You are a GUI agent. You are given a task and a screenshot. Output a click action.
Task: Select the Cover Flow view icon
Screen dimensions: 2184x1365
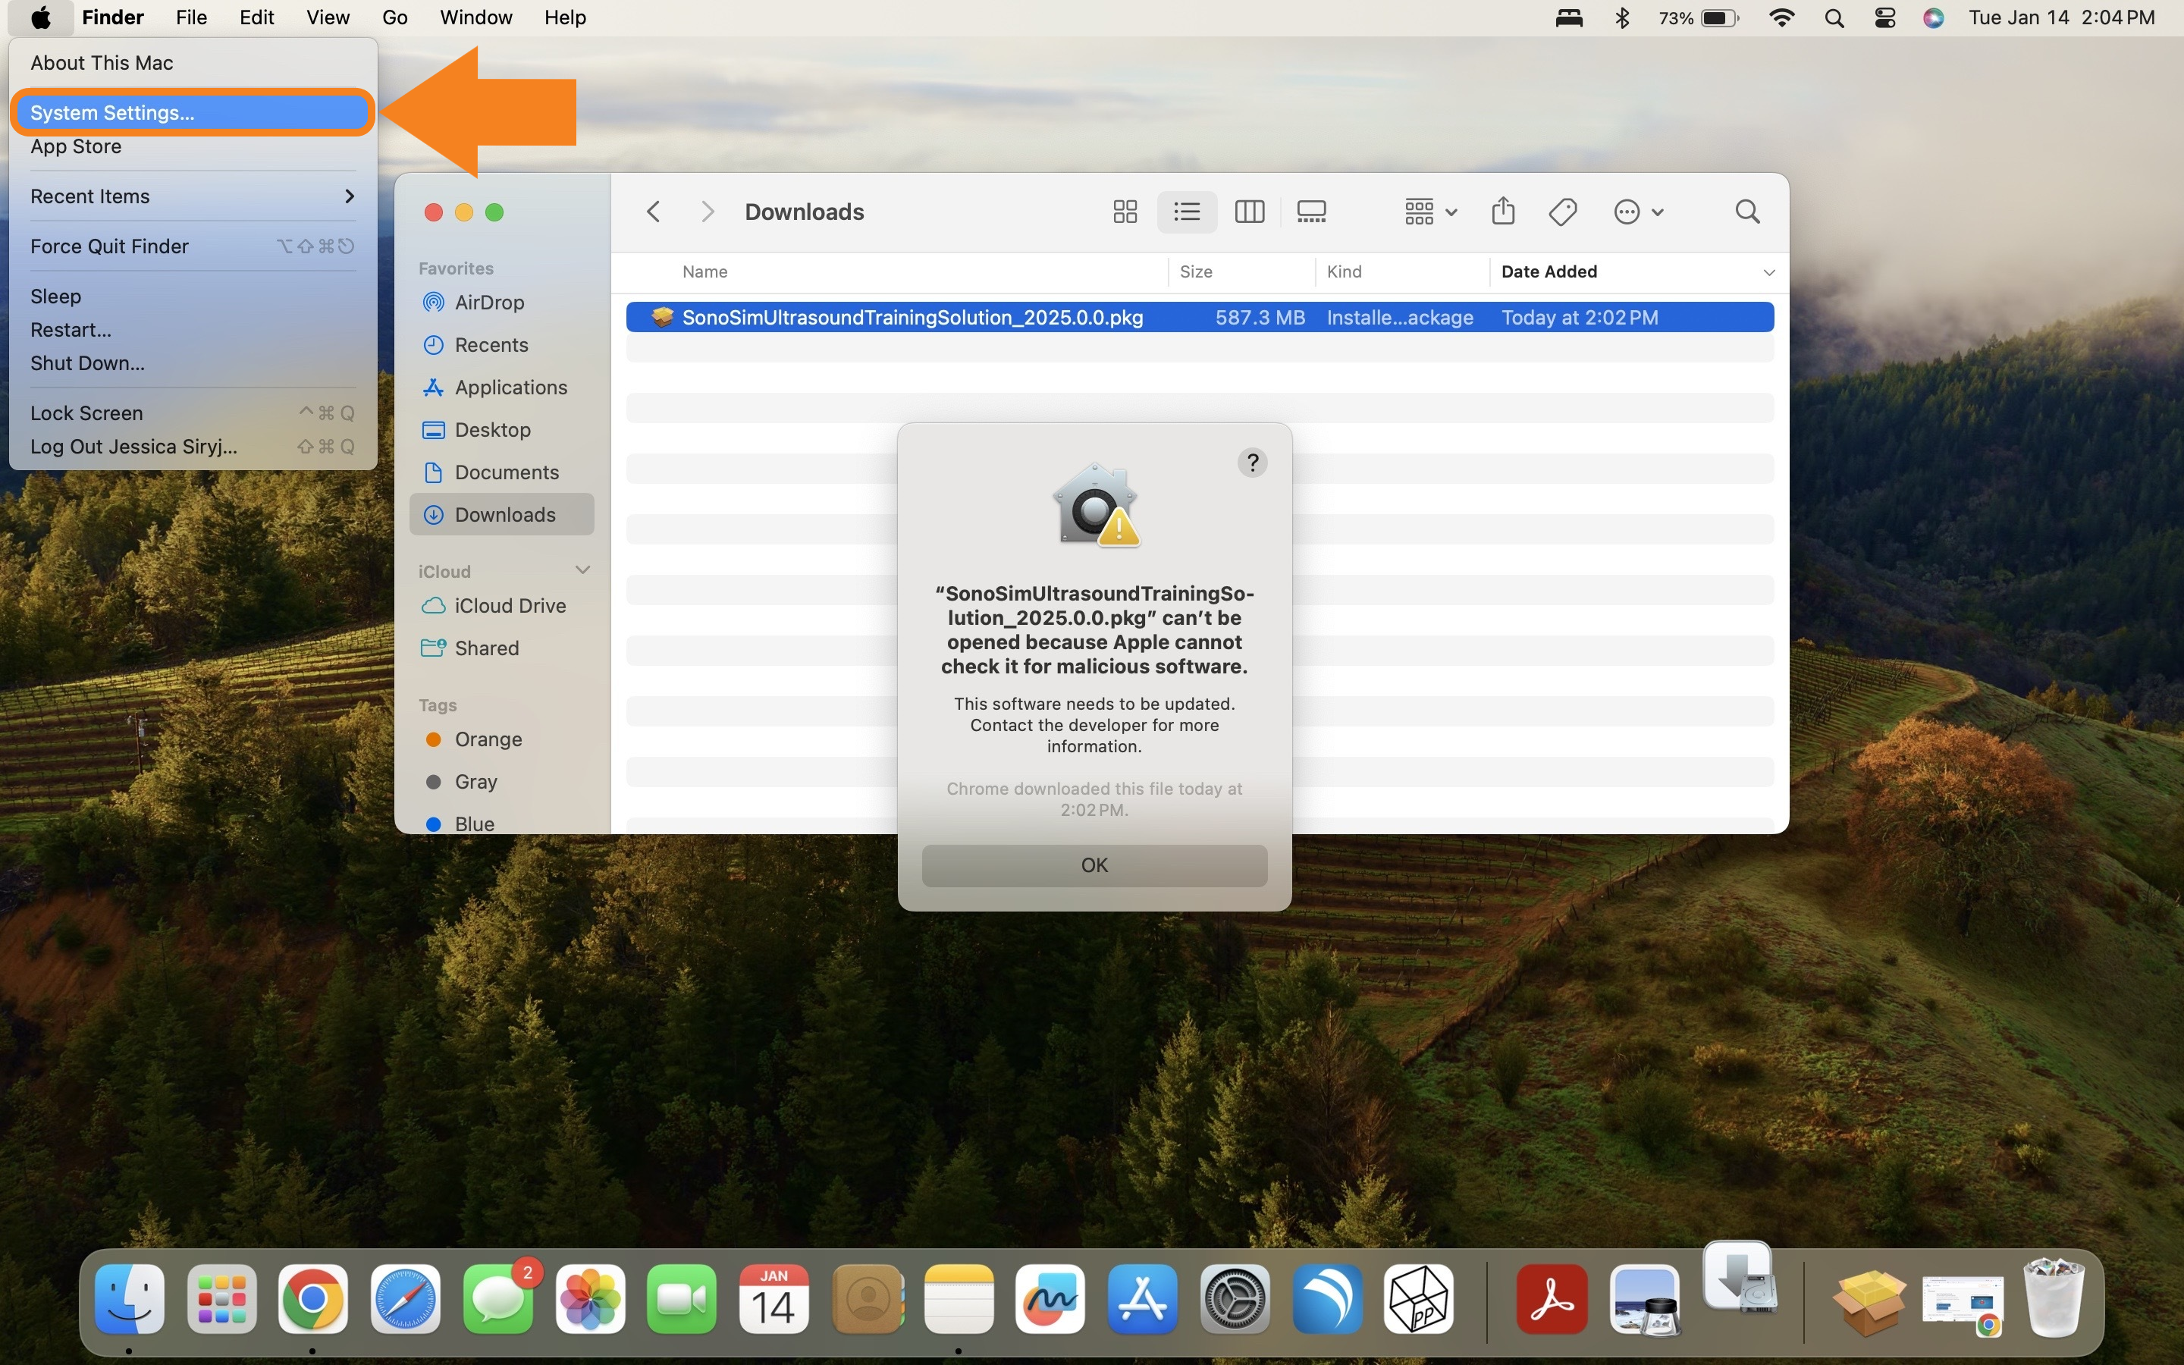point(1311,211)
